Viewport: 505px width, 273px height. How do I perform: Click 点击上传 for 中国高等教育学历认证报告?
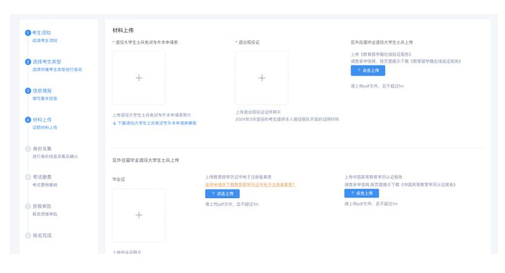[361, 193]
